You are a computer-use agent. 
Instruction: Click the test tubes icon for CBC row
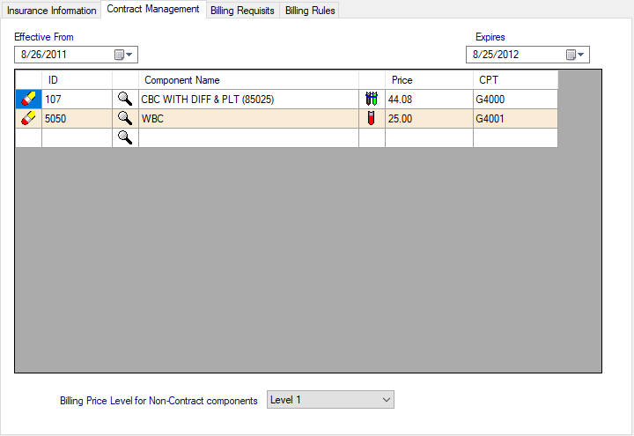(x=372, y=100)
